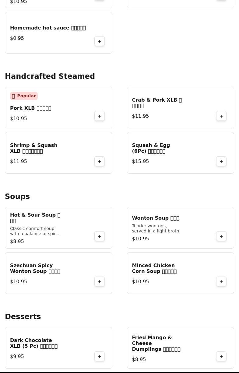
Task: Add Szechuan Spicy Wonton Soup via plus
Action: 100,282
